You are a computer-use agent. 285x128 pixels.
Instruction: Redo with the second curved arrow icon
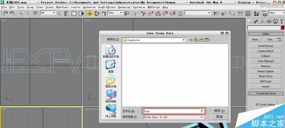(x=12, y=13)
